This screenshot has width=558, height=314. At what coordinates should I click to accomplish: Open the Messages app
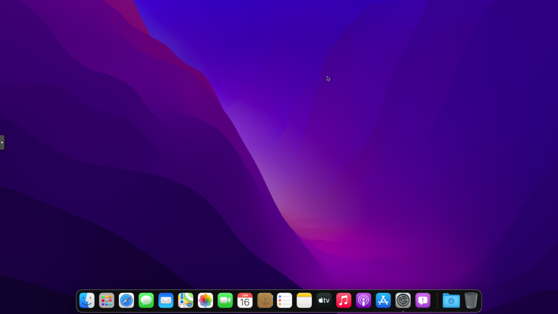[x=146, y=300]
